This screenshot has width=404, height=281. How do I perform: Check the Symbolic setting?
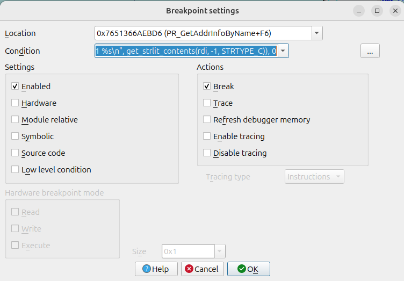point(15,136)
